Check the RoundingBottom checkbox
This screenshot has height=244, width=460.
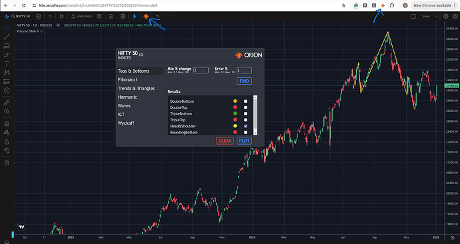coord(245,132)
